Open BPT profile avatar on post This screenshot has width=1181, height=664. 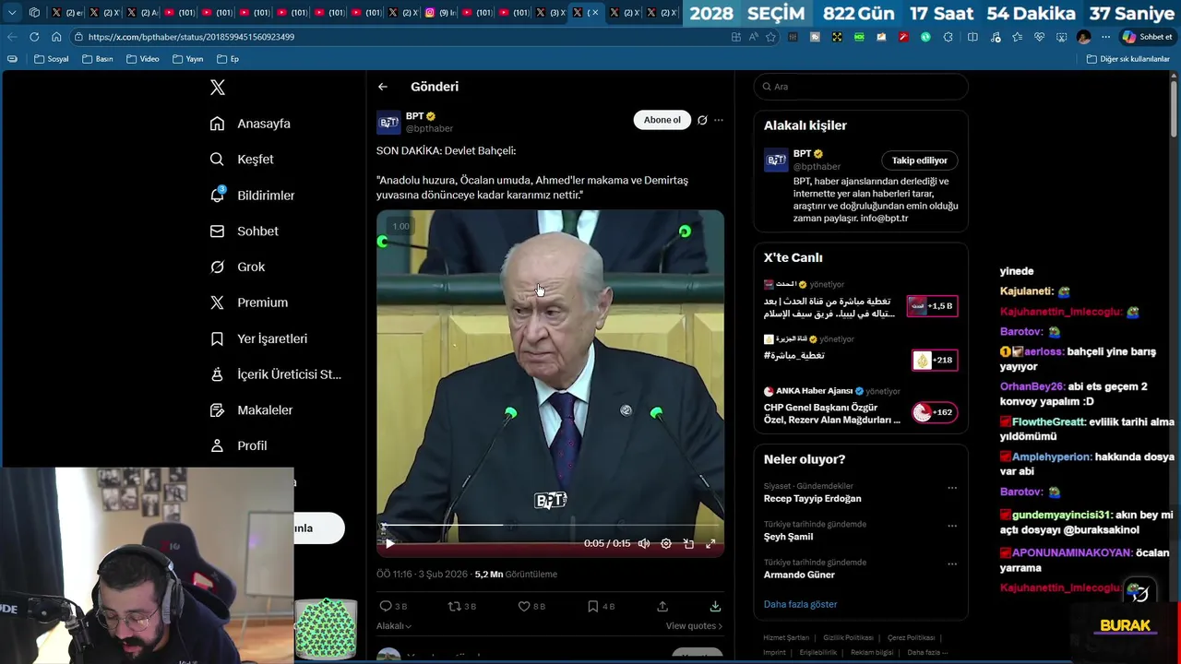click(388, 122)
